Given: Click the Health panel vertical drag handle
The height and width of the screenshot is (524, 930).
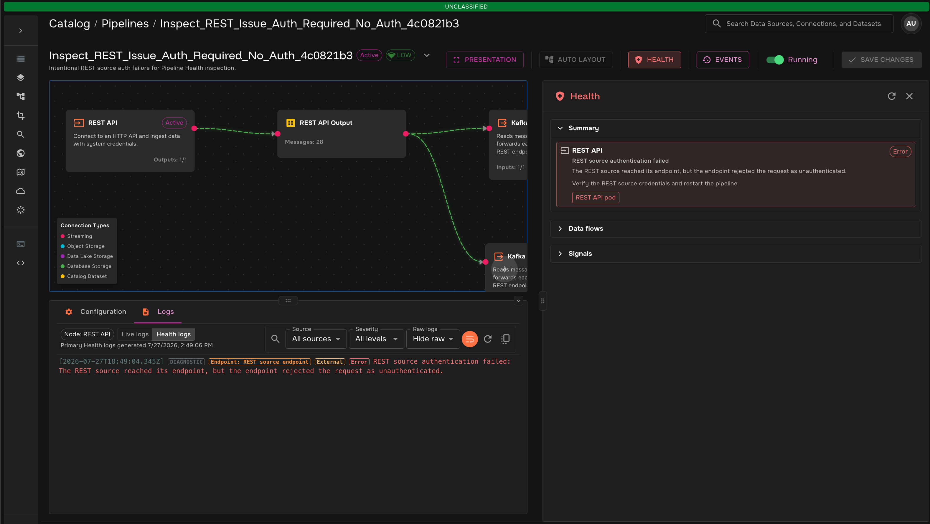Looking at the screenshot, I should pyautogui.click(x=542, y=301).
